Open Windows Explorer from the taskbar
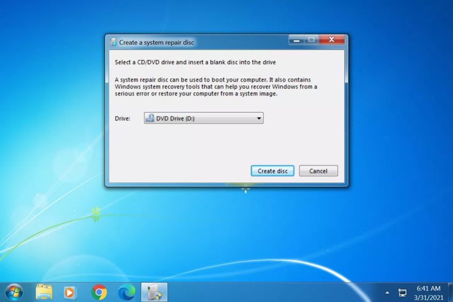Screen dimensions: 453x302 [44, 292]
